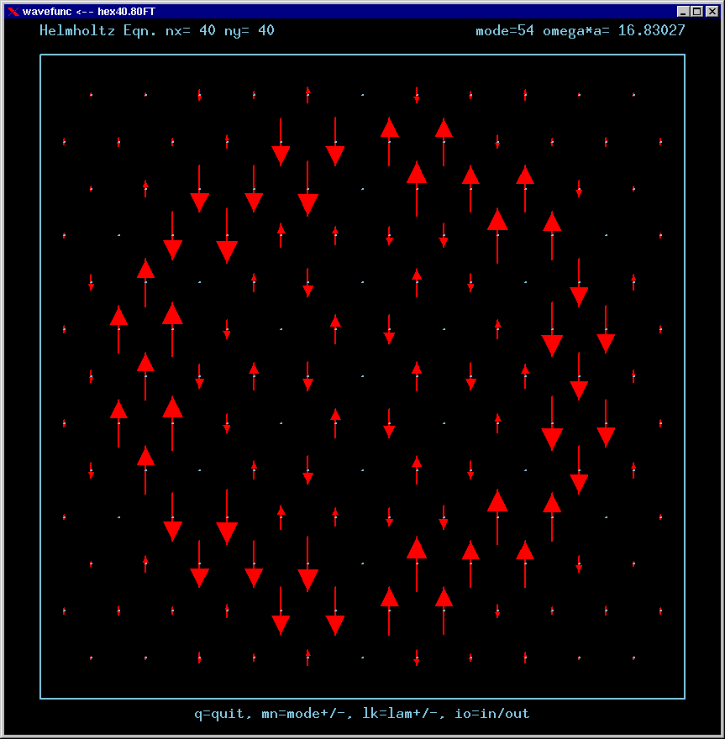Viewport: 725px width, 739px height.
Task: Maximize the wavefunc window
Action: (697, 11)
